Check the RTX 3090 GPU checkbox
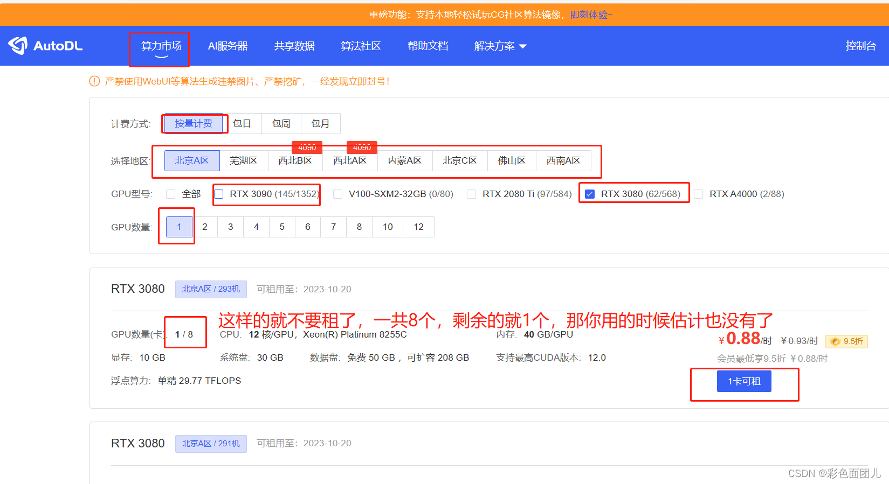This screenshot has width=889, height=484. 219,194
